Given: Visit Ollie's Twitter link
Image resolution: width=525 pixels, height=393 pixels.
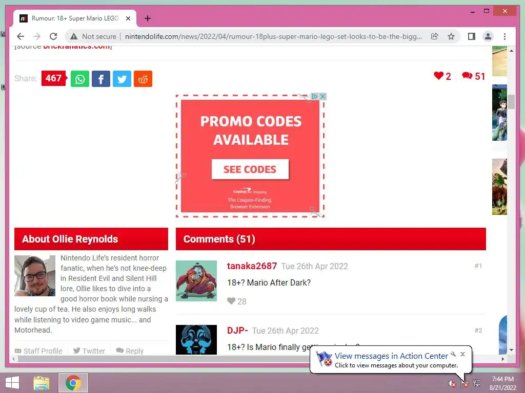Looking at the screenshot, I should 89,351.
